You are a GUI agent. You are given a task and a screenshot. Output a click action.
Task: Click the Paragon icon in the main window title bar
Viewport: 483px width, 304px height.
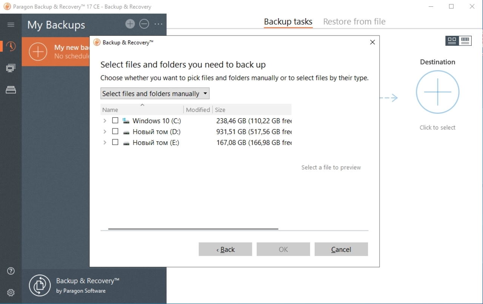pyautogui.click(x=7, y=6)
